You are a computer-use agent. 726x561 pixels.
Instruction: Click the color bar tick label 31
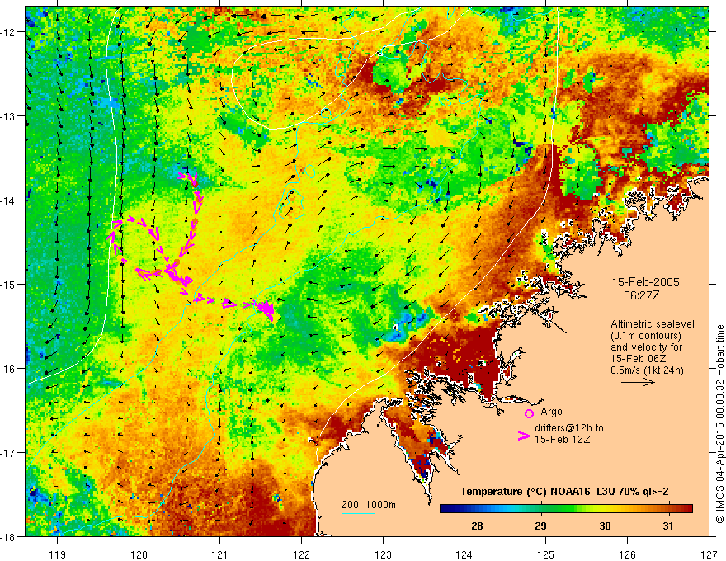[667, 526]
